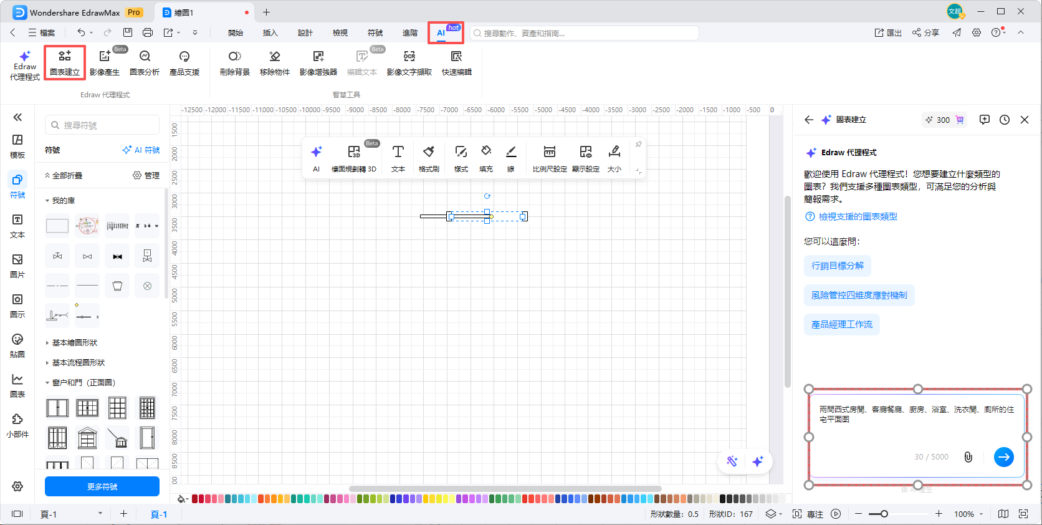Pin the floating toolbar
The height and width of the screenshot is (525, 1042).
[638, 145]
